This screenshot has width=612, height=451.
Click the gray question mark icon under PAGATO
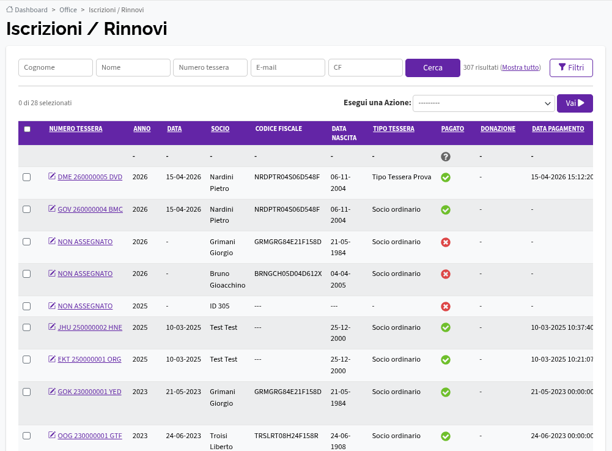tap(446, 157)
